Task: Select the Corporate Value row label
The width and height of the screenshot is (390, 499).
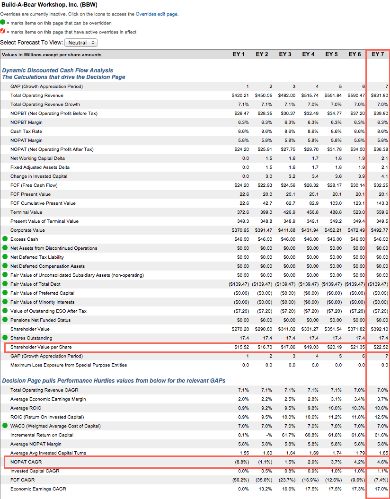Action: [x=28, y=230]
